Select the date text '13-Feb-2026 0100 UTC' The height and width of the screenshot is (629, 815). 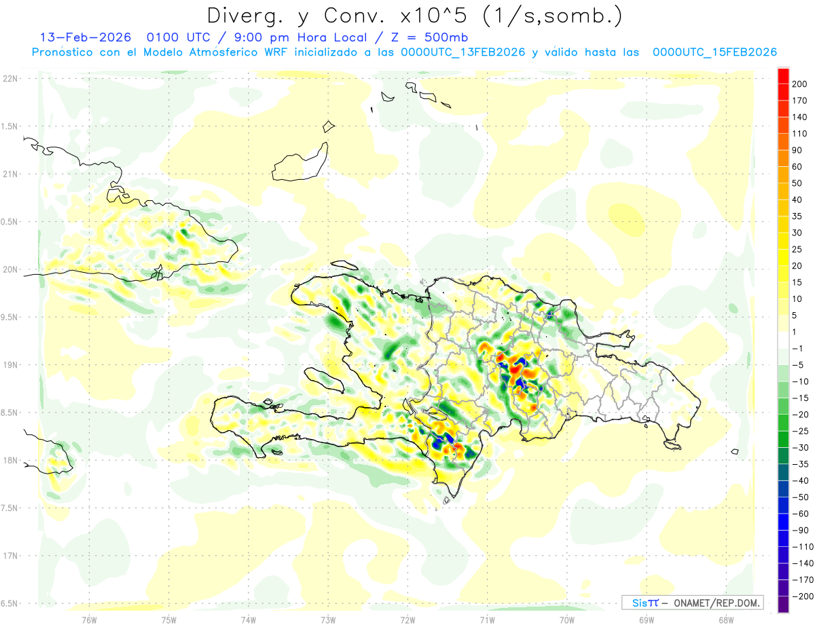point(127,37)
